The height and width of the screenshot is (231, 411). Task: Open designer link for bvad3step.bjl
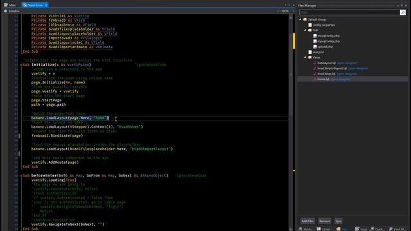pos(347,74)
